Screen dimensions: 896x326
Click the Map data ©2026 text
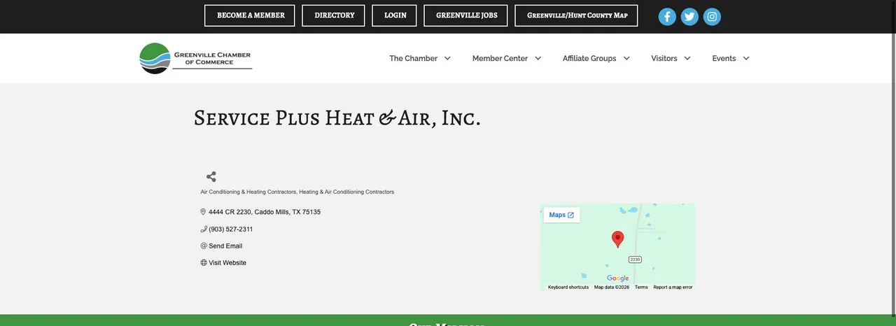pyautogui.click(x=612, y=288)
